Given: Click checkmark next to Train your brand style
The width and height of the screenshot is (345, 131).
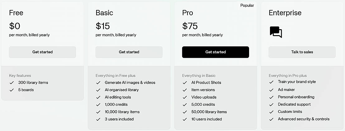Looking at the screenshot, I should click(271, 82).
